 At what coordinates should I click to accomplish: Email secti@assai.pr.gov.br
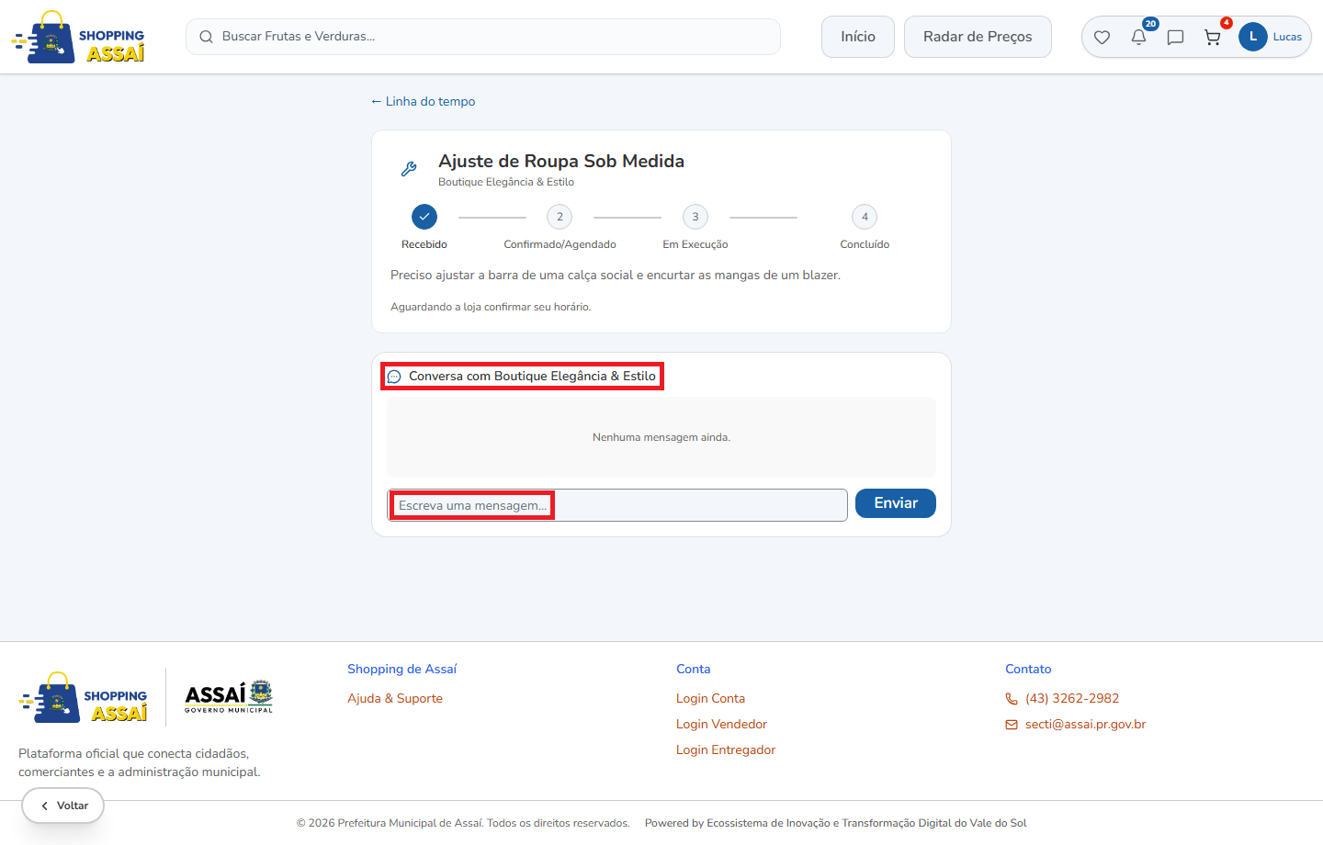coord(1086,725)
